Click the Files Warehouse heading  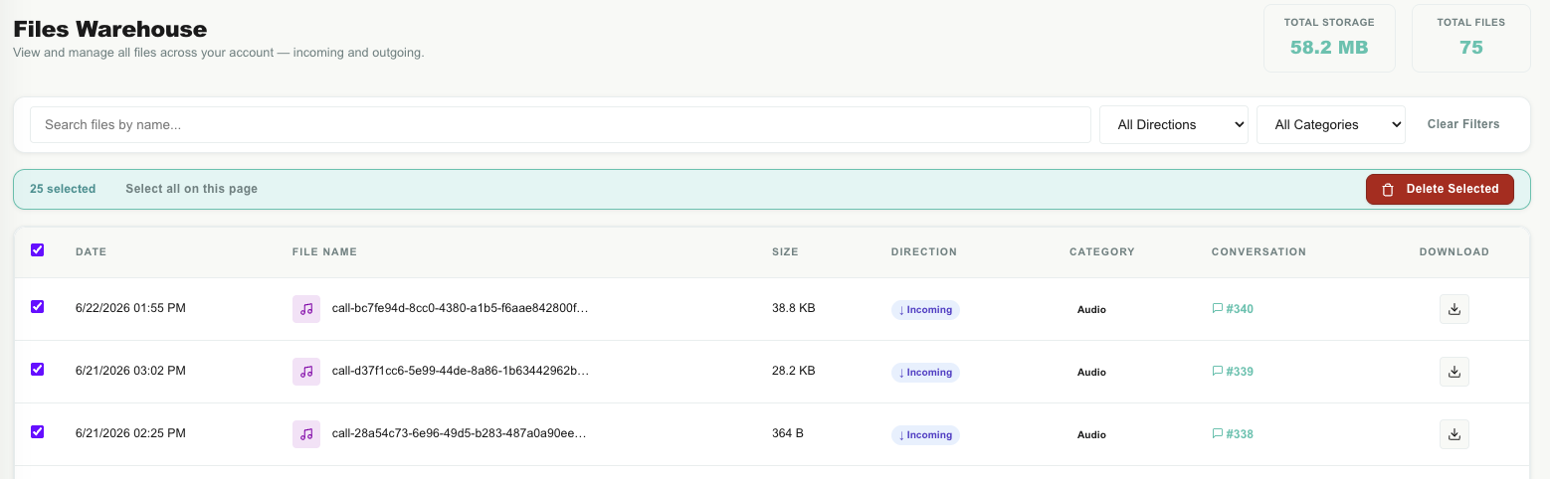click(110, 29)
